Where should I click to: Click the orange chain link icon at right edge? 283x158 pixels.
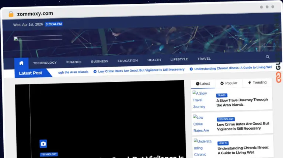(279, 77)
